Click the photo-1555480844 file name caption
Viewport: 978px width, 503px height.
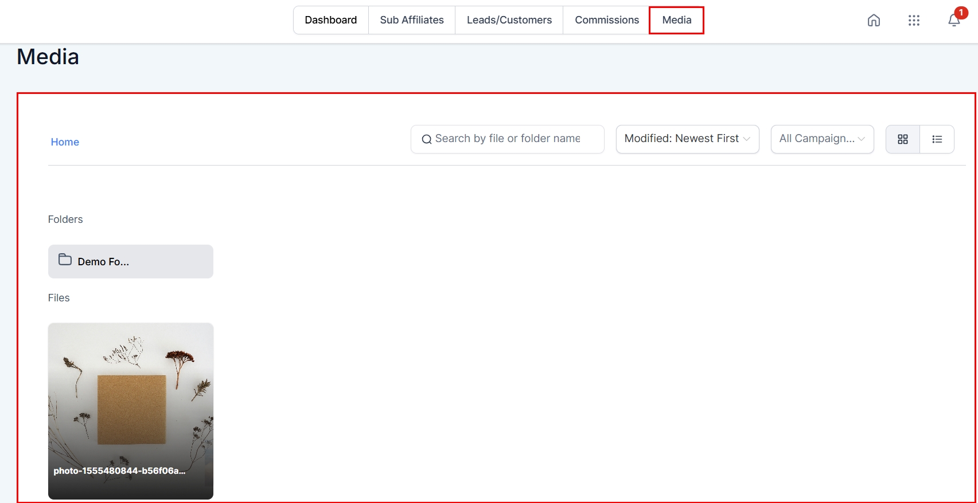coord(119,471)
